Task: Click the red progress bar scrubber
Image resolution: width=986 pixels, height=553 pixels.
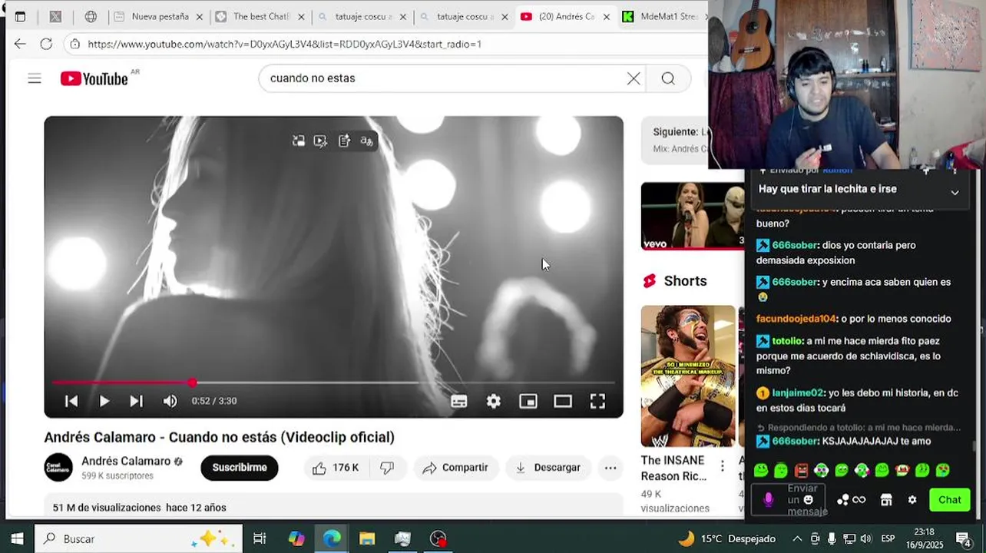Action: pyautogui.click(x=192, y=382)
